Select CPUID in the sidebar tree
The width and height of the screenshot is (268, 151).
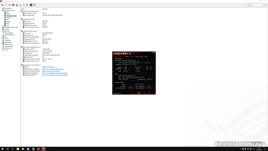tap(8, 14)
